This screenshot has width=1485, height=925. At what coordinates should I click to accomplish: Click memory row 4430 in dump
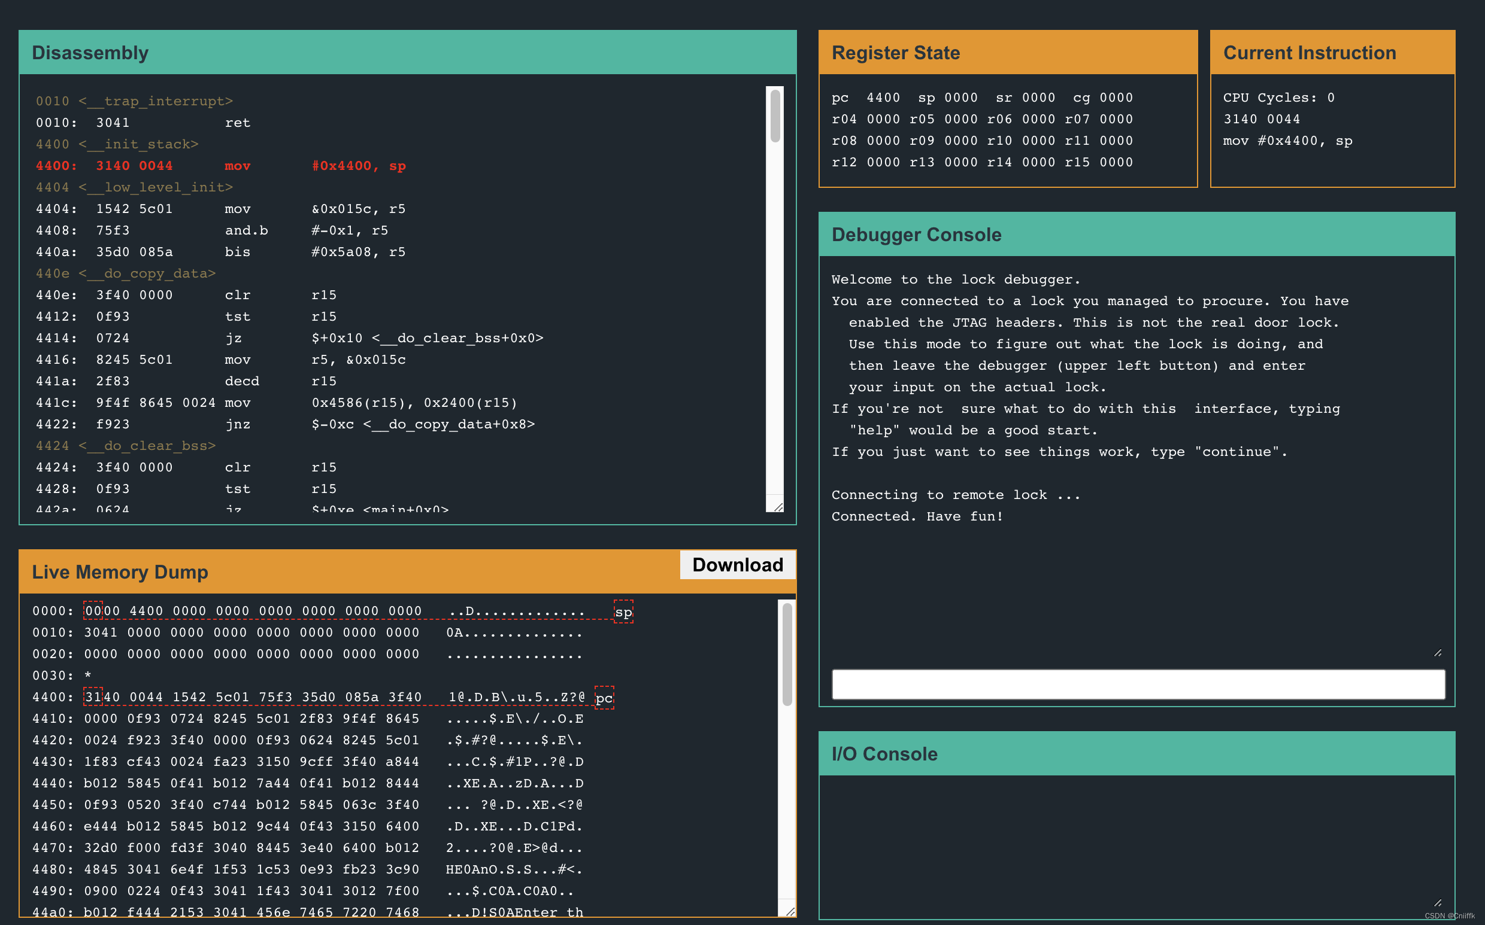(308, 762)
